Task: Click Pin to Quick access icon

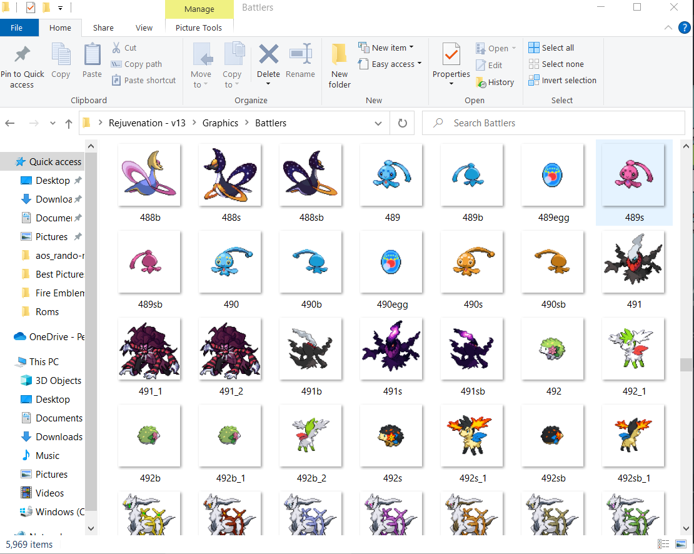Action: tap(22, 55)
